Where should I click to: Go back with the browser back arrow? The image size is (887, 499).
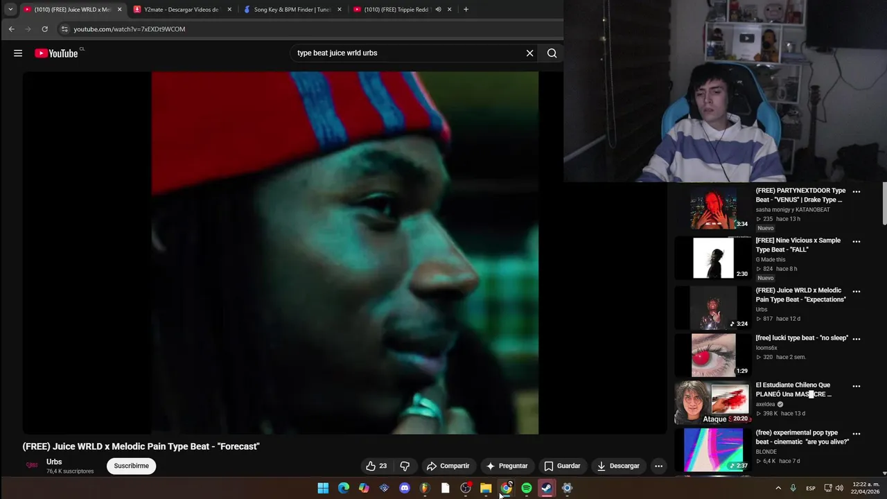tap(11, 29)
